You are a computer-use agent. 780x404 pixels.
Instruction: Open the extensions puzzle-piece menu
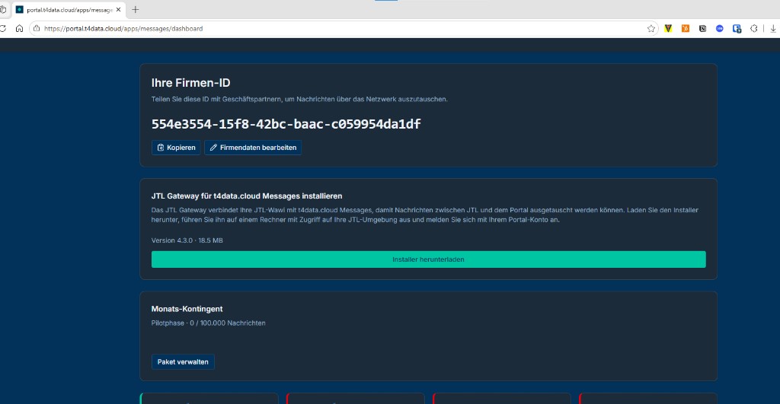[x=753, y=29]
